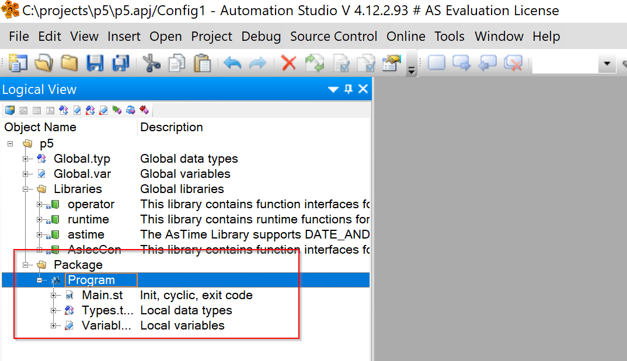The image size is (627, 361).
Task: Select the astime library item
Action: click(86, 235)
